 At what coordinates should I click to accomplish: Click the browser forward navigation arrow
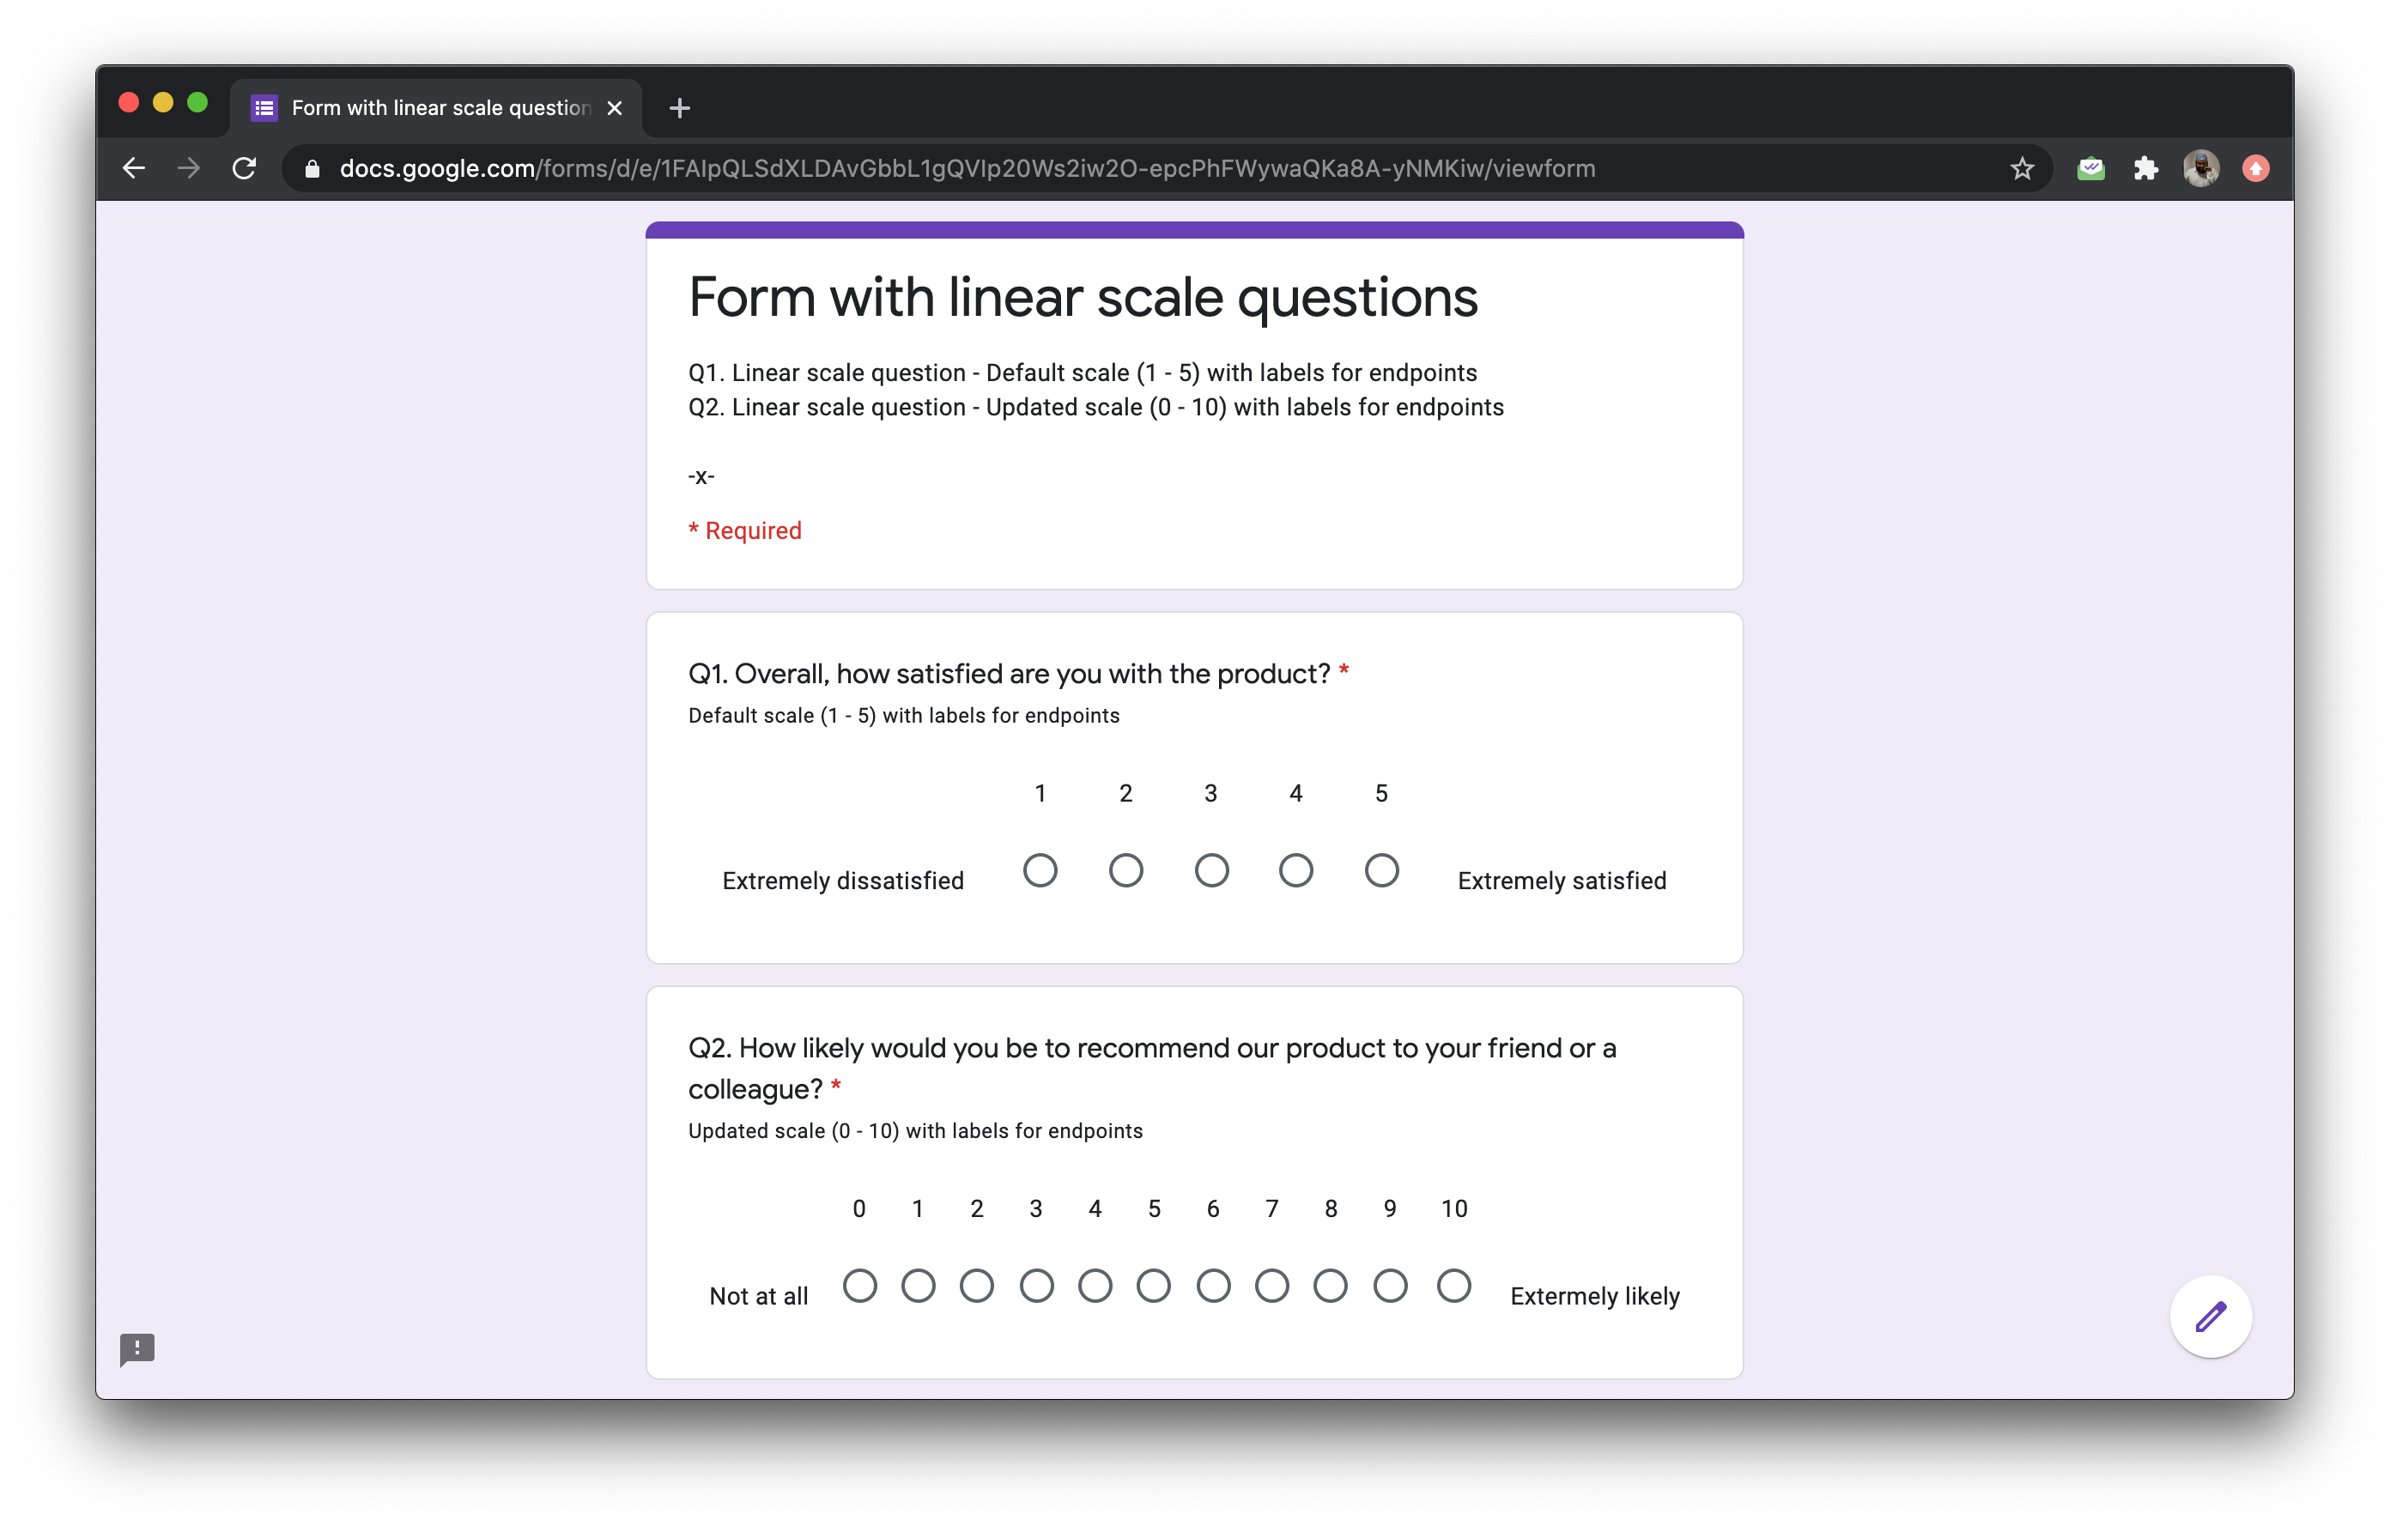coord(188,169)
